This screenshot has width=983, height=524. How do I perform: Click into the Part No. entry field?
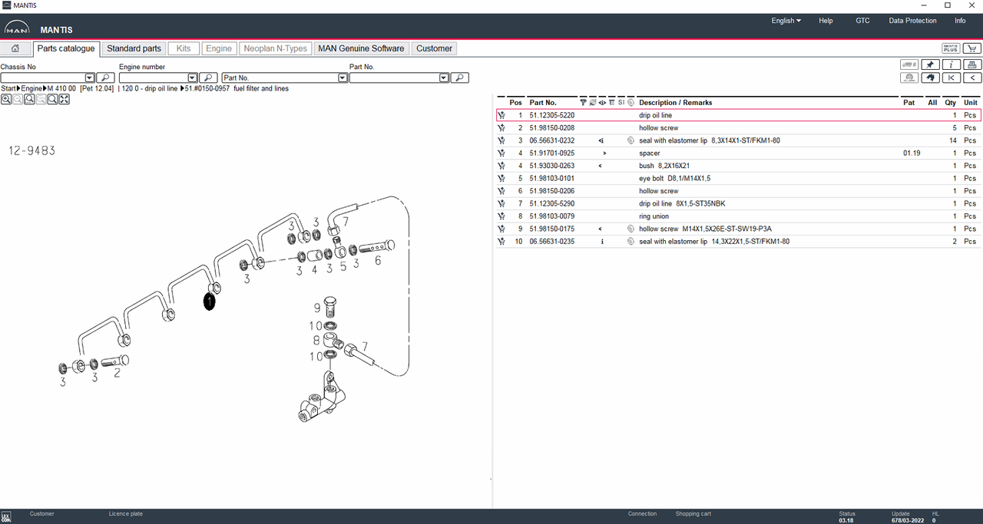[x=394, y=77]
